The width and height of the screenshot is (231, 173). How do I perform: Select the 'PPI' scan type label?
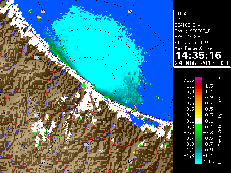click(178, 19)
